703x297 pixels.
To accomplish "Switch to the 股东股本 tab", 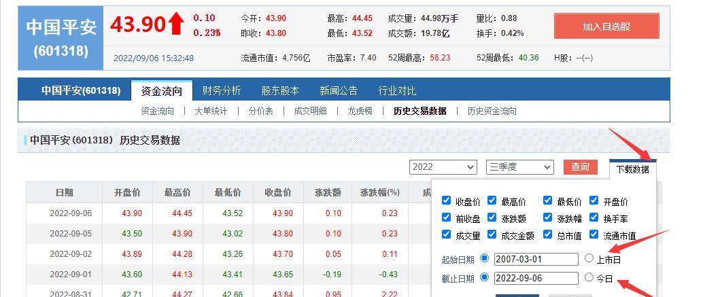I will coord(280,91).
